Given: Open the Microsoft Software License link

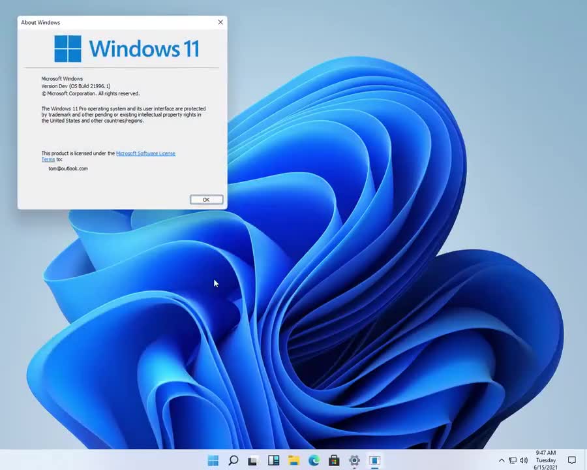Looking at the screenshot, I should coord(145,153).
